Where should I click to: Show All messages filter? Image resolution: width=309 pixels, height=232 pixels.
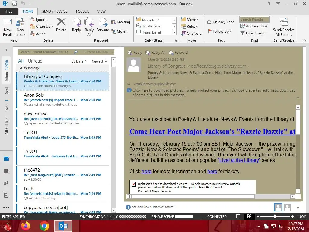click(21, 61)
